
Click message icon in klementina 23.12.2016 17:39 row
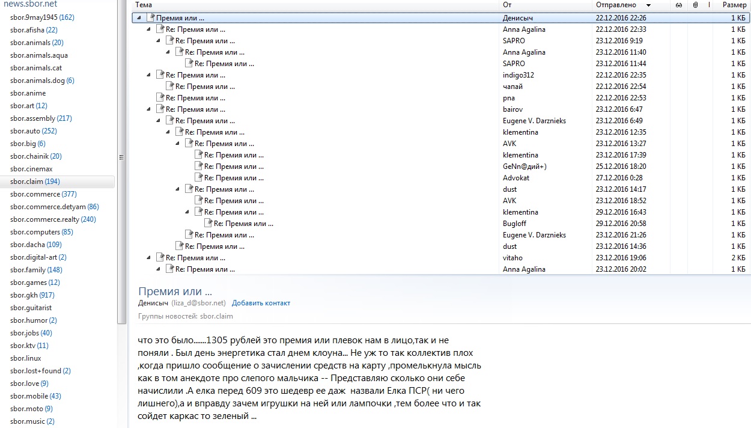coord(198,154)
